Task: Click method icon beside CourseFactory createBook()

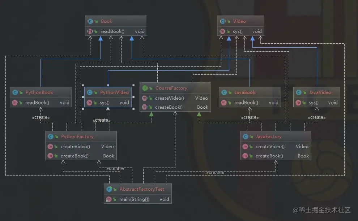Action: [x=145, y=107]
